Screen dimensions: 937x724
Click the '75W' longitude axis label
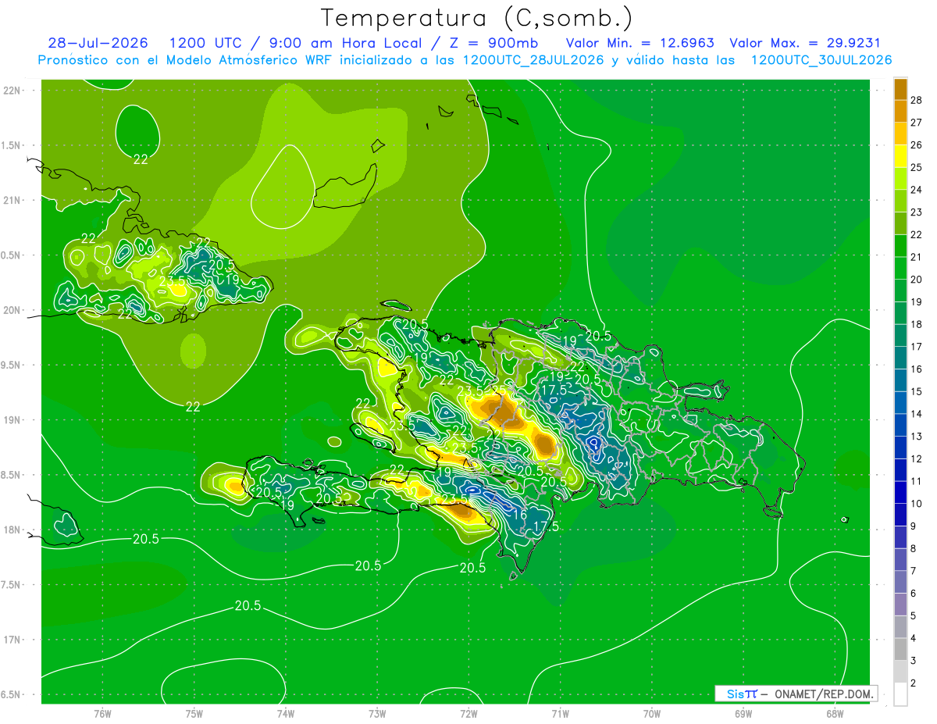tap(194, 713)
